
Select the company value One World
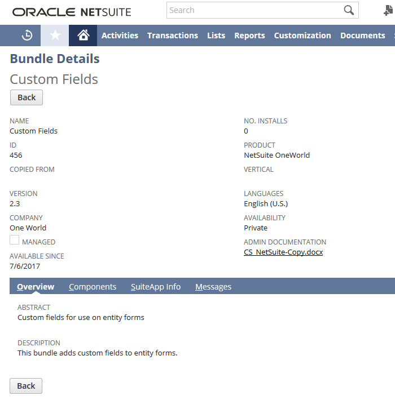click(28, 228)
